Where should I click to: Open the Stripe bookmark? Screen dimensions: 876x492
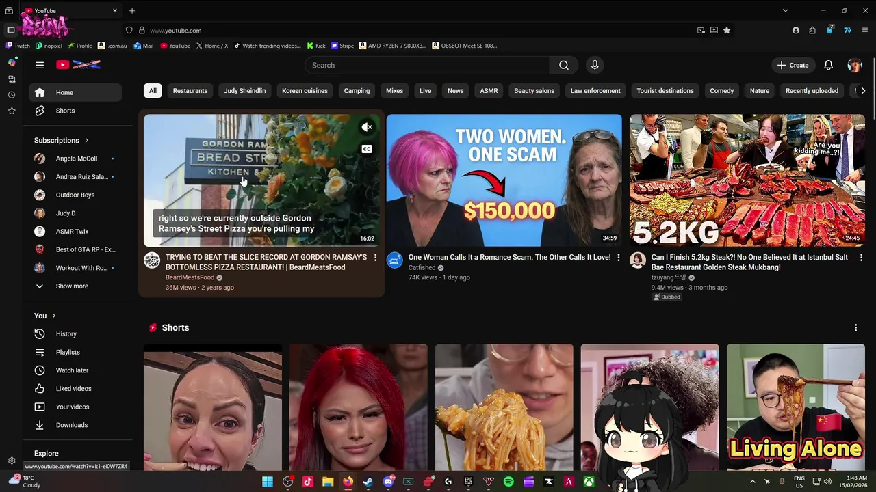(342, 46)
